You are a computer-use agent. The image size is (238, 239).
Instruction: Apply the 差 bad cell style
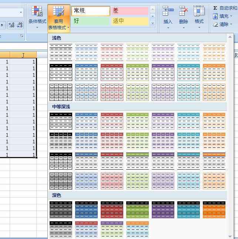130,11
